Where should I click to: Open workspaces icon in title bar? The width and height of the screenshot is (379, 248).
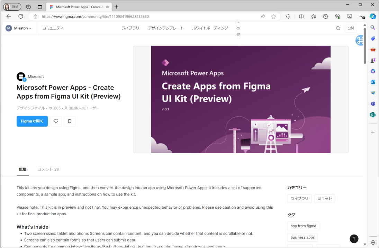pyautogui.click(x=28, y=7)
